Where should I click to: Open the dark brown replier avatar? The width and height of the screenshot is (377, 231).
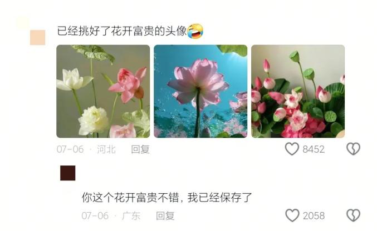coord(67,173)
